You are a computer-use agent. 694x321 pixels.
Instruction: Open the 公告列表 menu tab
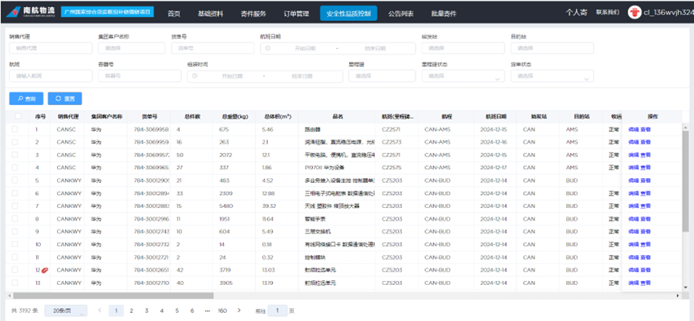pyautogui.click(x=401, y=14)
